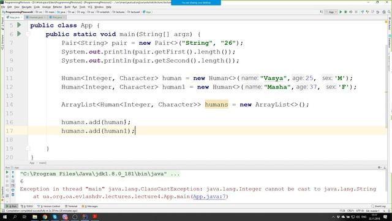Rerun App in the Run panel
The height and width of the screenshot is (221, 392).
click(7, 172)
